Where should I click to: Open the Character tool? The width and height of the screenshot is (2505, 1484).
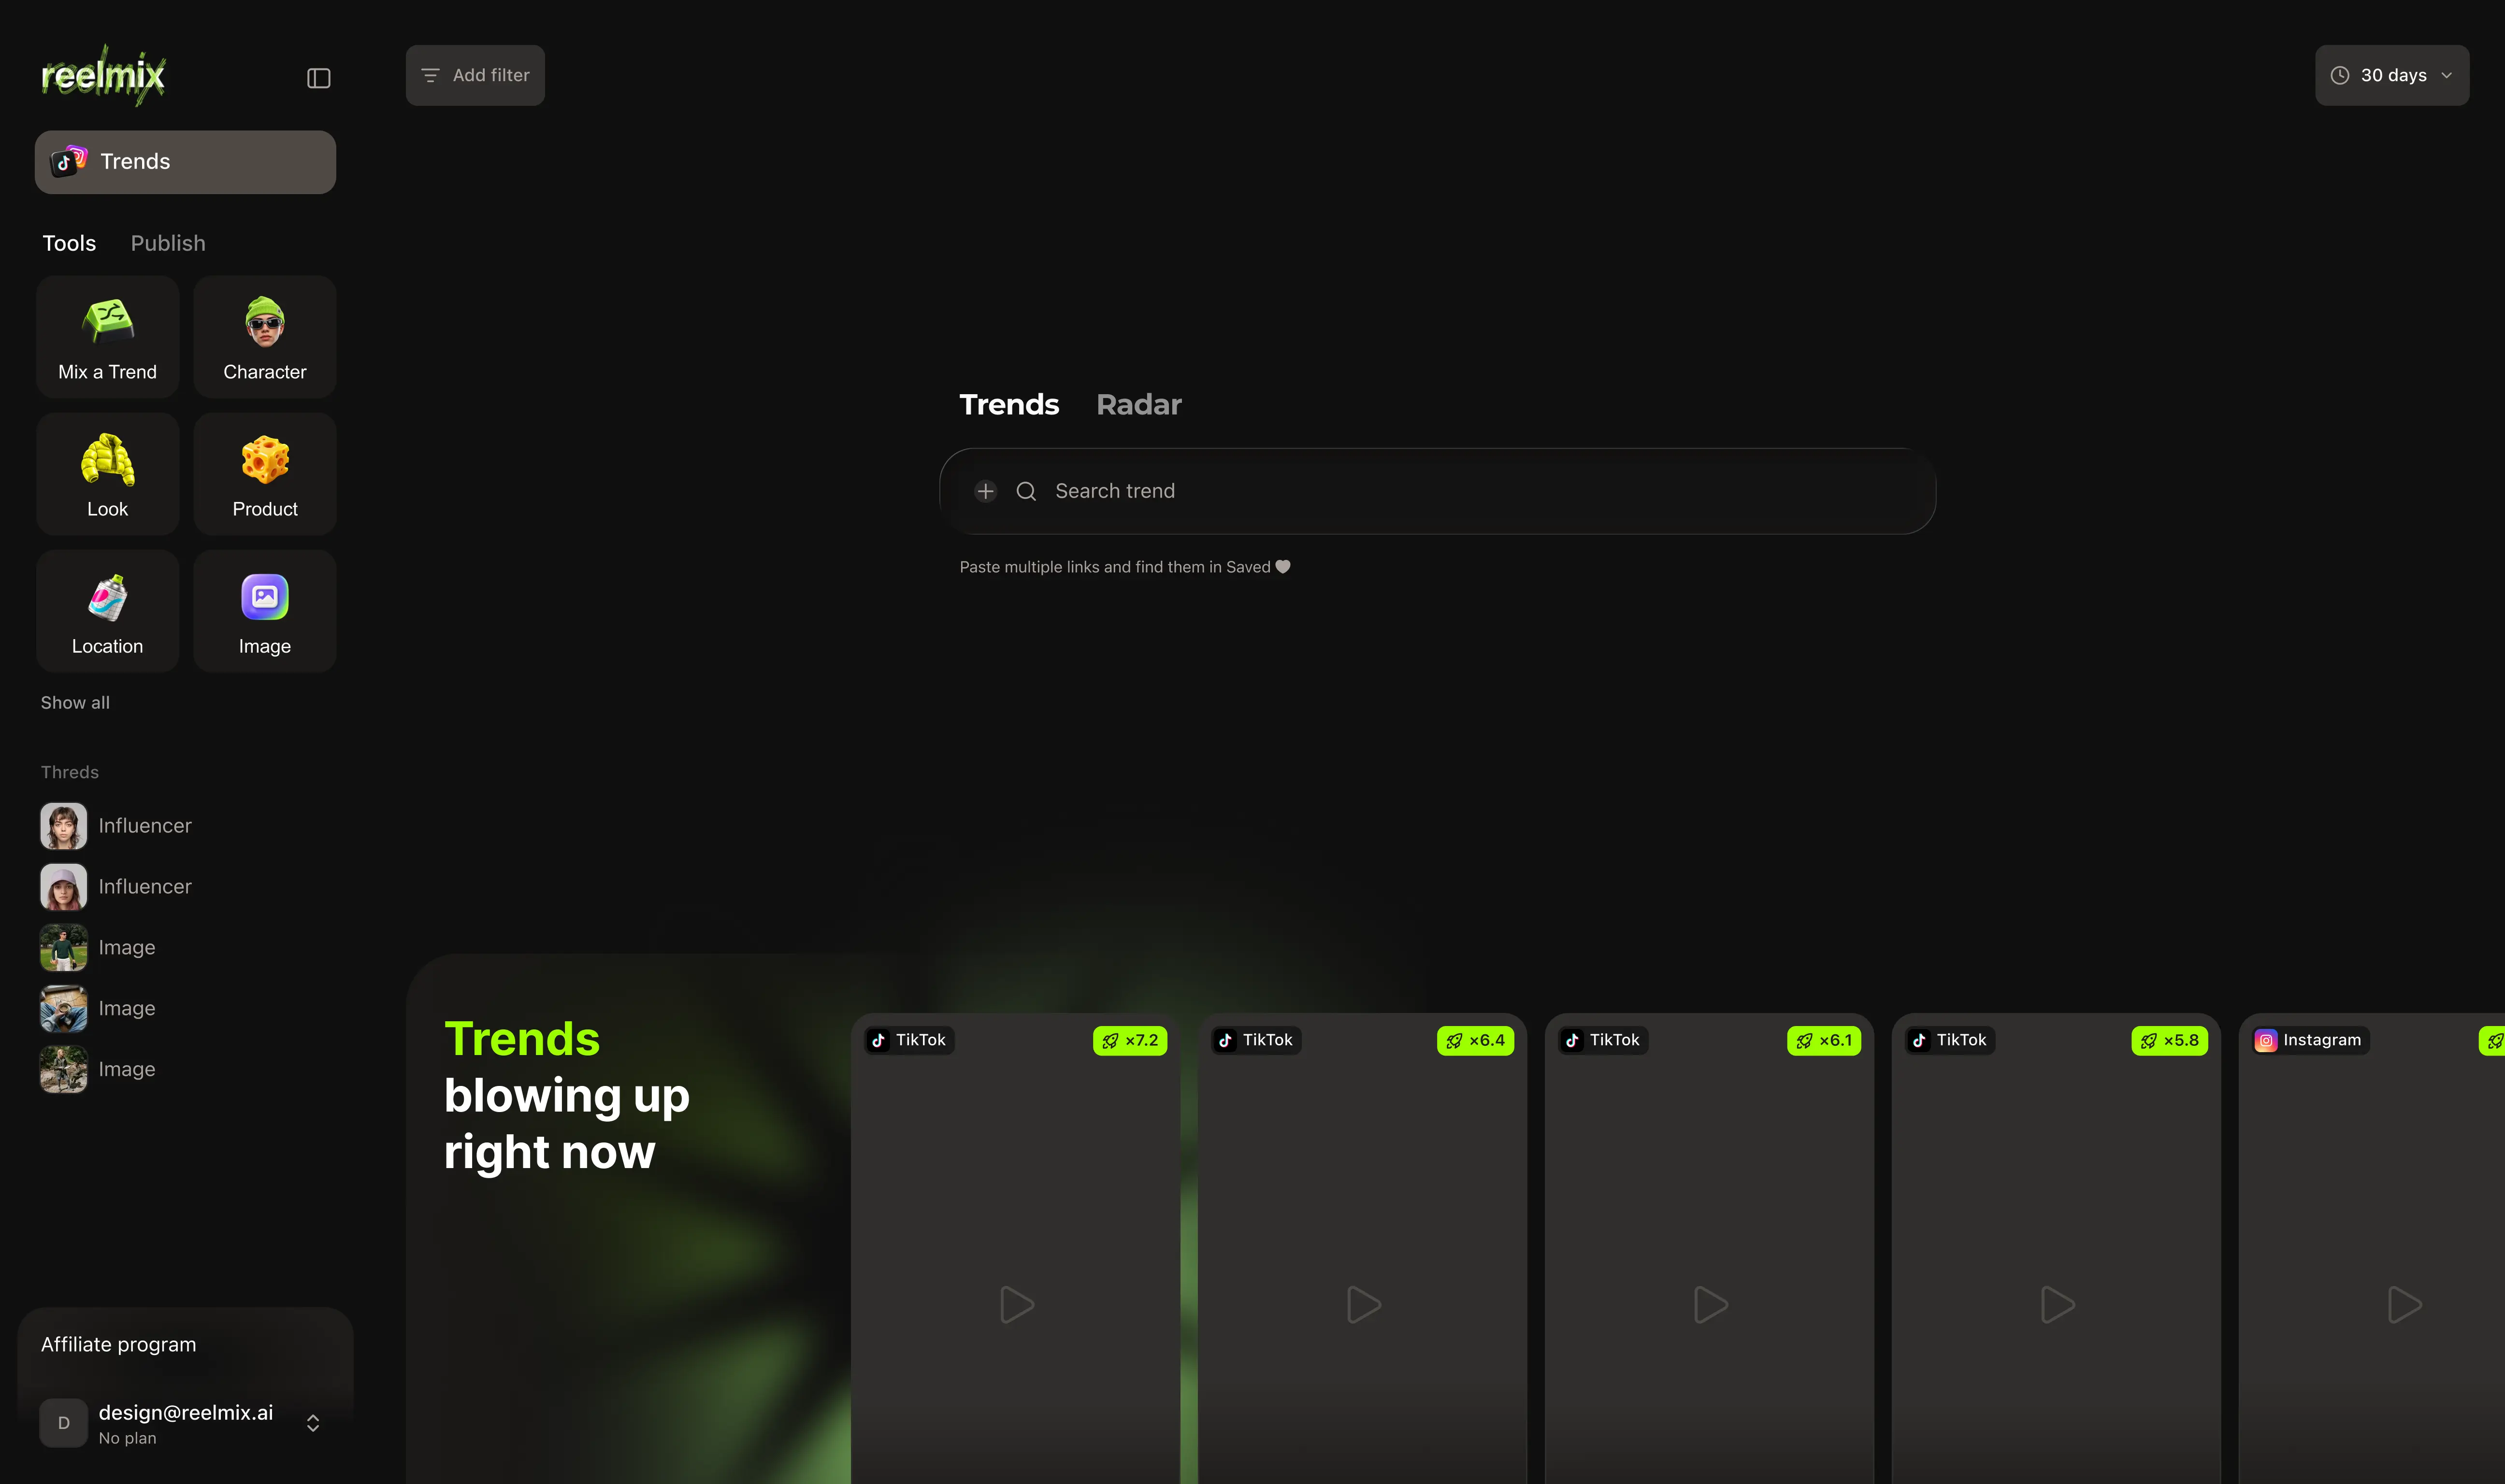pyautogui.click(x=265, y=337)
